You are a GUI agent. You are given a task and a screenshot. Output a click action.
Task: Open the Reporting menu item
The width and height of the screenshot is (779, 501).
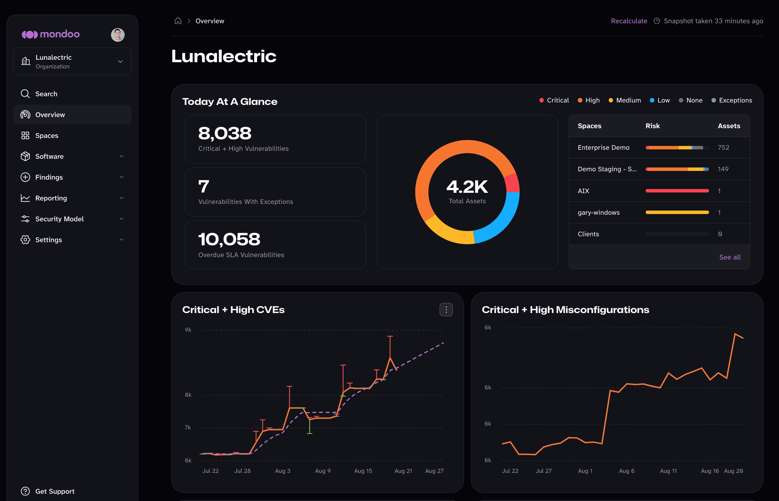tap(72, 198)
